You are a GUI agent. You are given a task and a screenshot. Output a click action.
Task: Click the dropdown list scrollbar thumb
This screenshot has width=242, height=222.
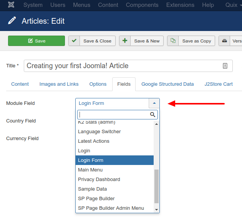156,186
